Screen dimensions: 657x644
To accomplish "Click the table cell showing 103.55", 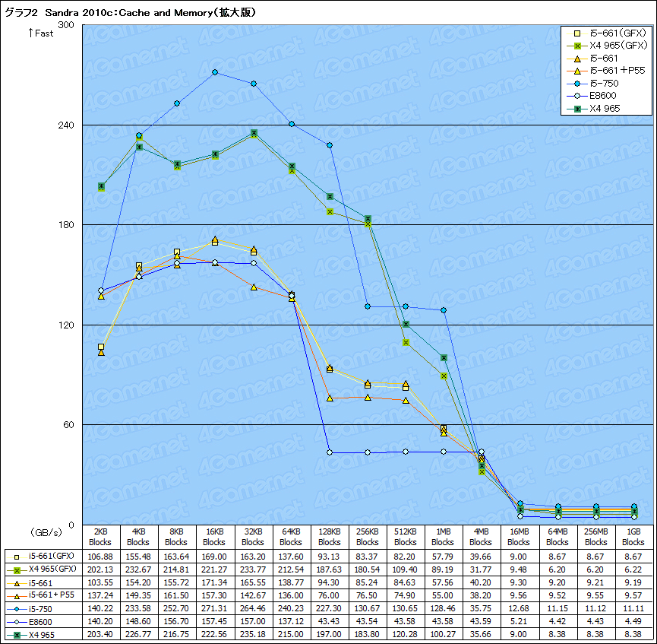I will click(x=100, y=582).
